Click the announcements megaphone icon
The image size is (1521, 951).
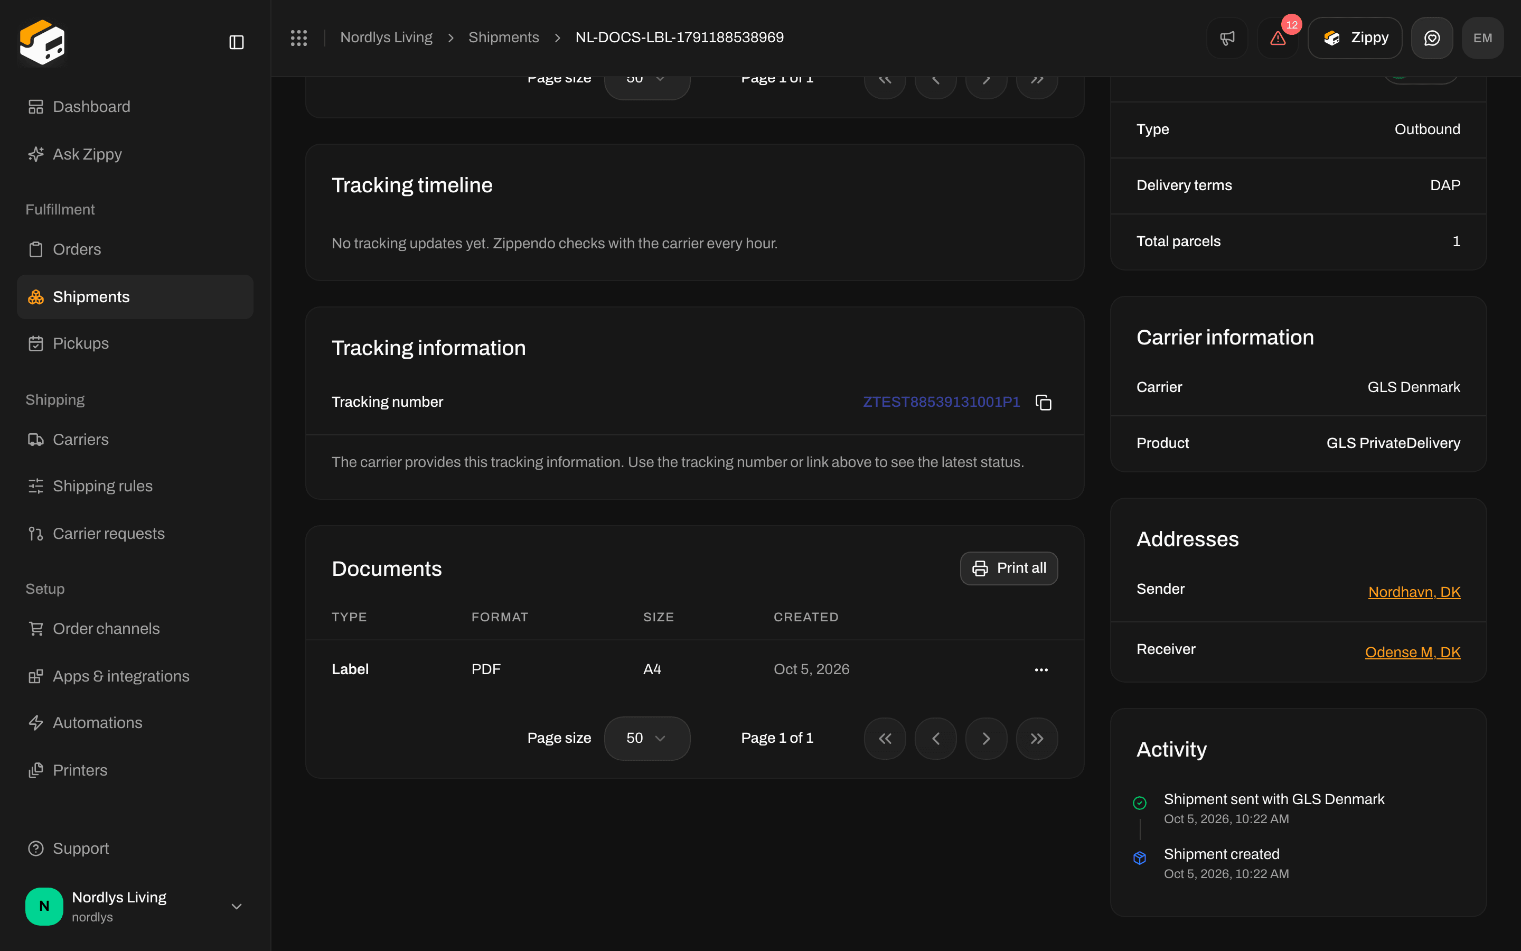[1227, 38]
